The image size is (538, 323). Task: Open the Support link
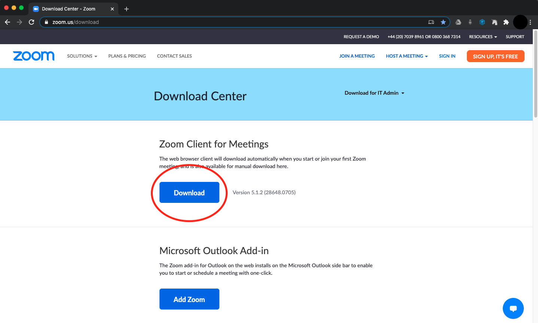coord(515,37)
